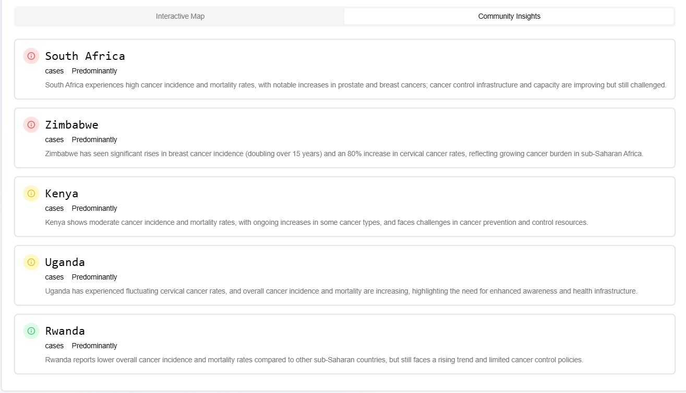Click the yellow info icon beside Uganda

tap(31, 262)
